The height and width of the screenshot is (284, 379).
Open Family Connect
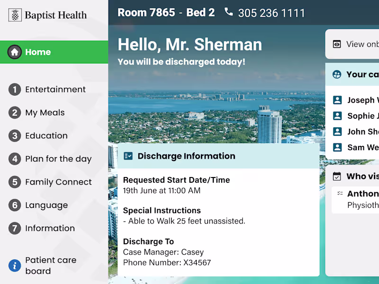[x=58, y=182]
